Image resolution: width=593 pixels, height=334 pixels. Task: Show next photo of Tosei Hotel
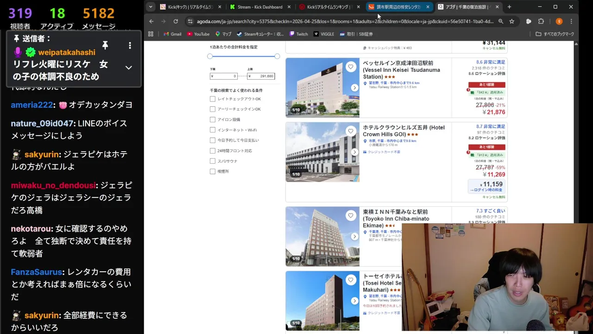click(x=354, y=301)
